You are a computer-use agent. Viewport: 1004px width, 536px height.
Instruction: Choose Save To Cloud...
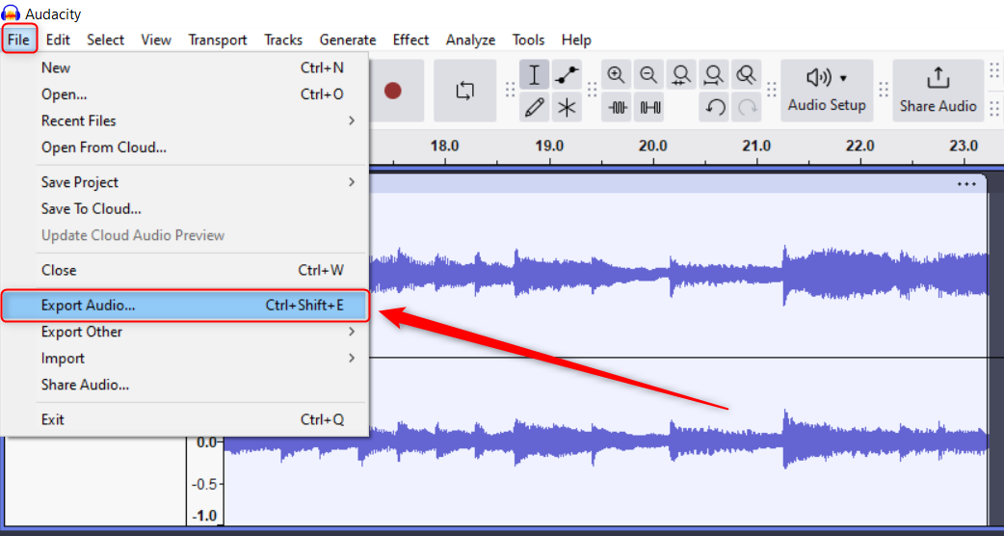[185, 209]
